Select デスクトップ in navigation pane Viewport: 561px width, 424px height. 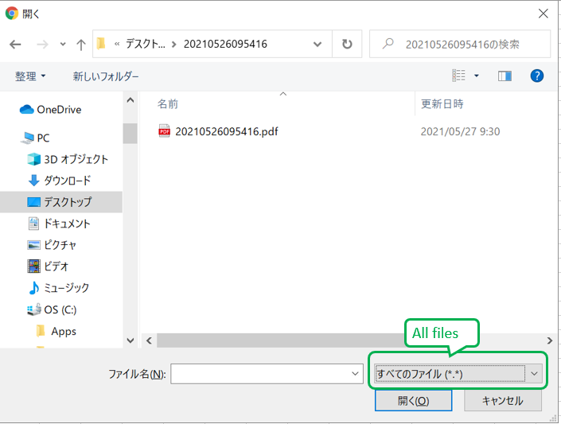(61, 202)
